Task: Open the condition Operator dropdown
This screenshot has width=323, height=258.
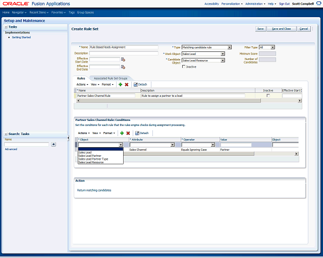Action: pyautogui.click(x=213, y=145)
